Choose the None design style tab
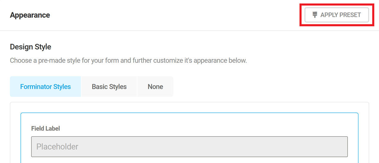This screenshot has width=379, height=163. click(155, 87)
